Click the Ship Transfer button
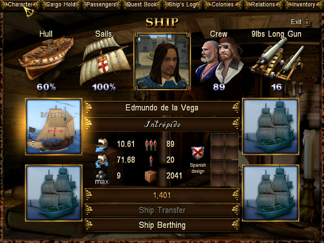The height and width of the screenshot is (243, 324). coord(162,210)
